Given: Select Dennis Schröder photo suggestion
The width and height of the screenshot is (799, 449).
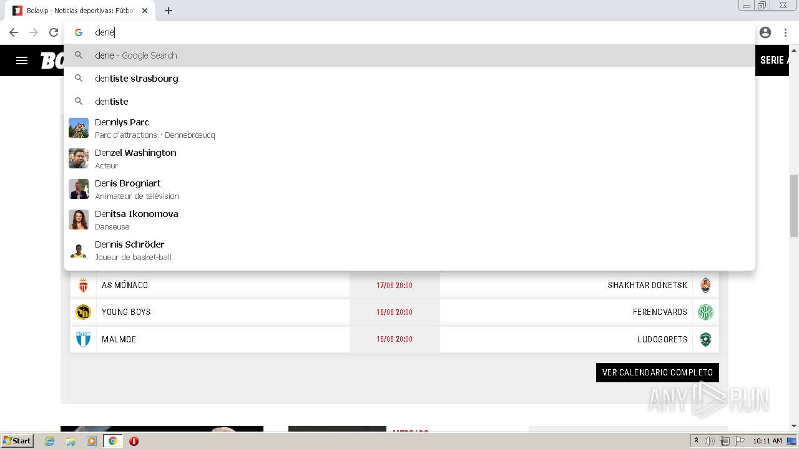Looking at the screenshot, I should click(79, 250).
